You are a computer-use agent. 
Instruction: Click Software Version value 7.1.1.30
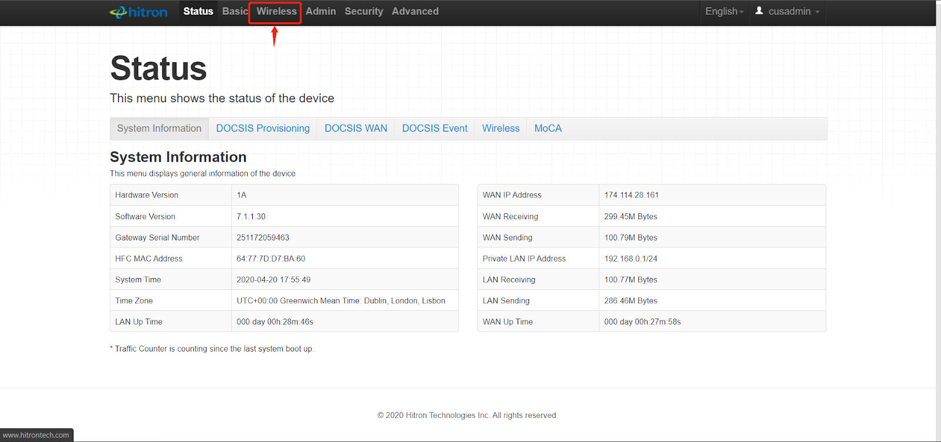(251, 216)
